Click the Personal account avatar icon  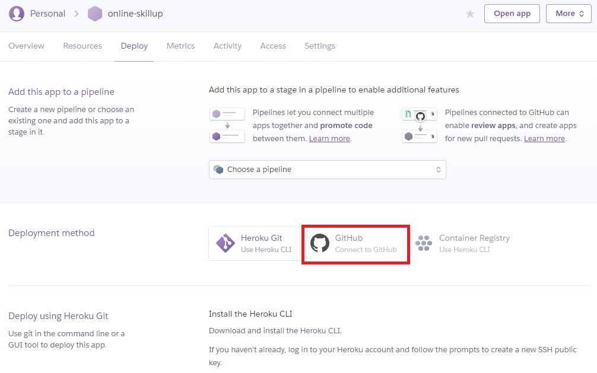17,14
